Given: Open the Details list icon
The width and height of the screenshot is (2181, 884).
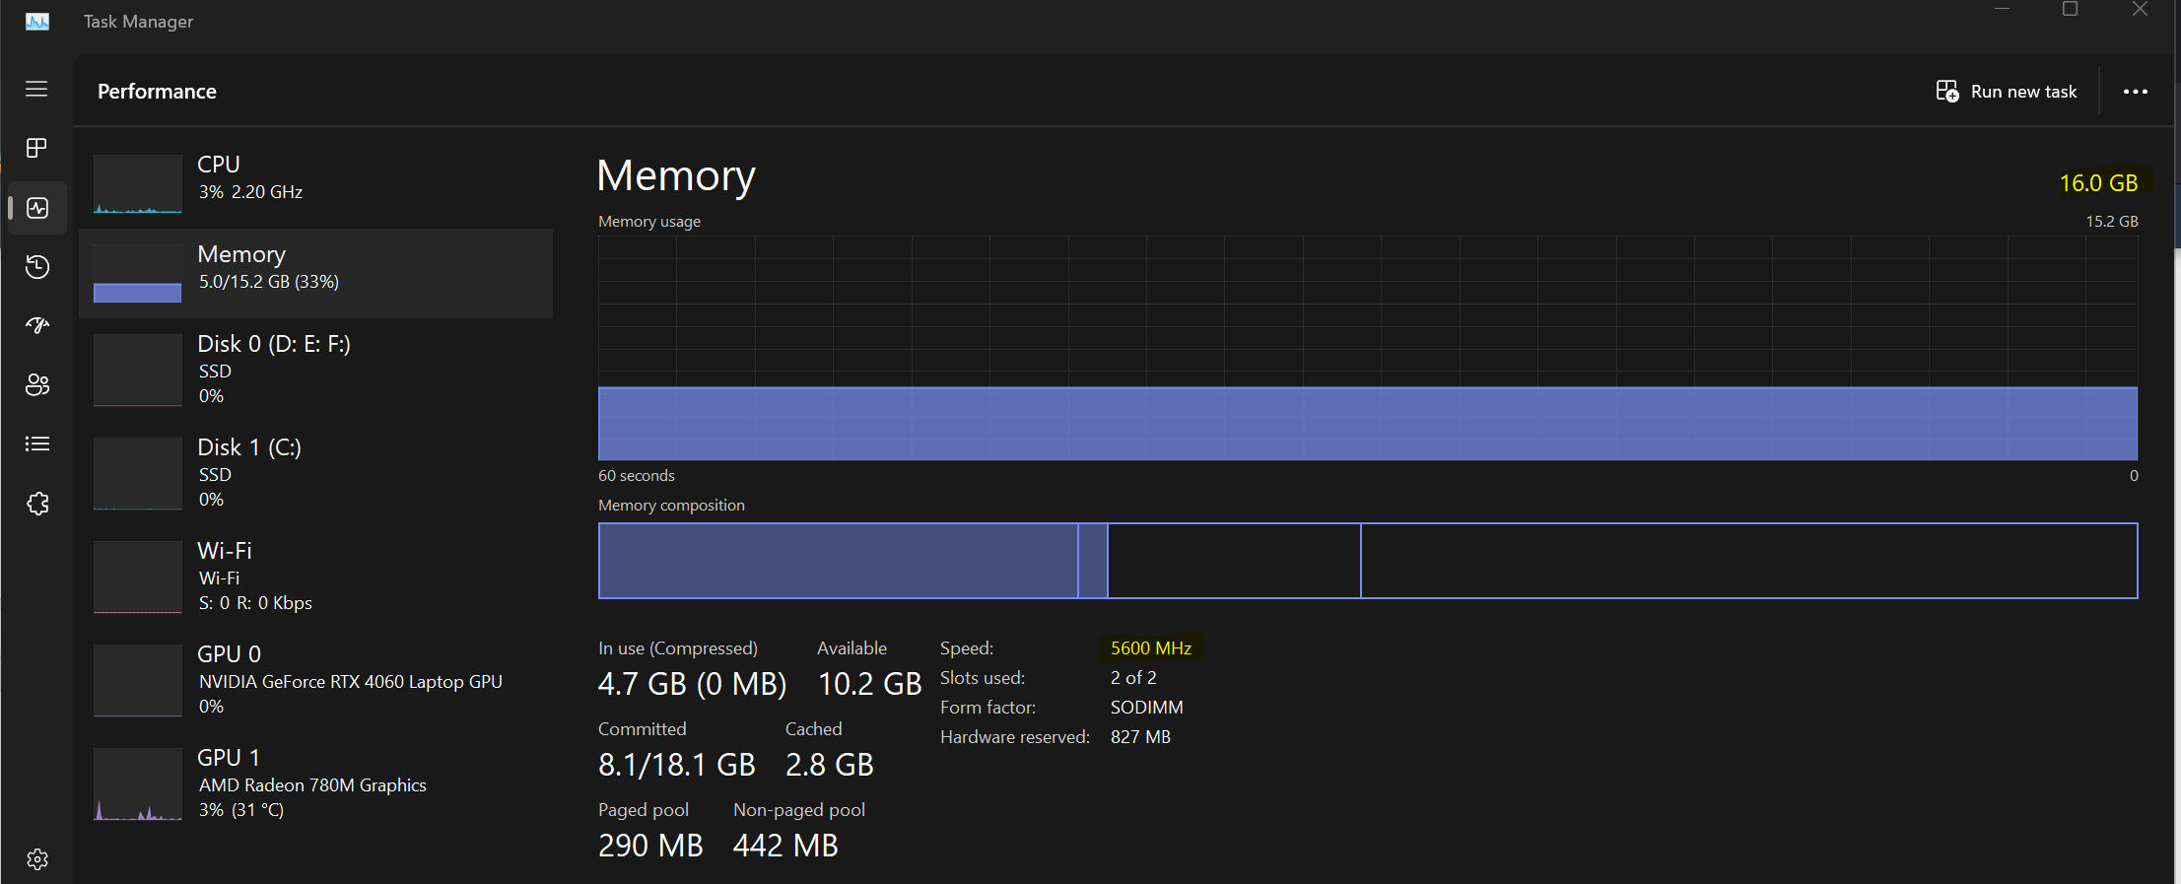Looking at the screenshot, I should (x=37, y=444).
